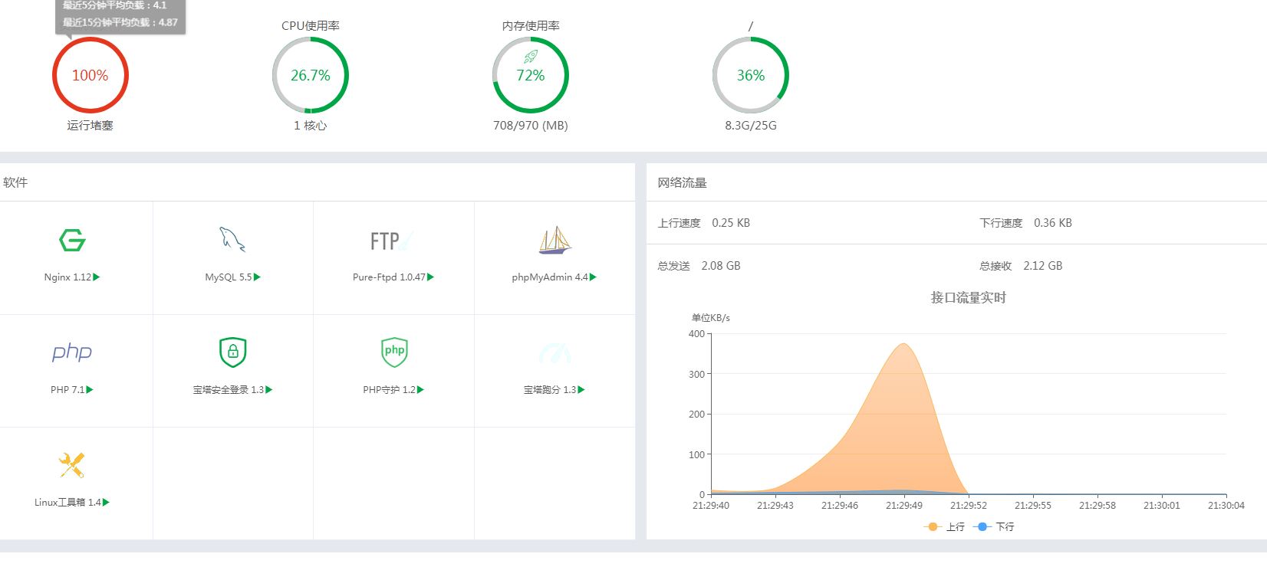The height and width of the screenshot is (567, 1267).
Task: Open the phpMyAdmin 4.4 label link
Action: tap(549, 277)
